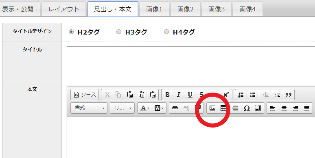This screenshot has width=315, height=158.
Task: Open the 画像1 tab
Action: click(x=154, y=9)
